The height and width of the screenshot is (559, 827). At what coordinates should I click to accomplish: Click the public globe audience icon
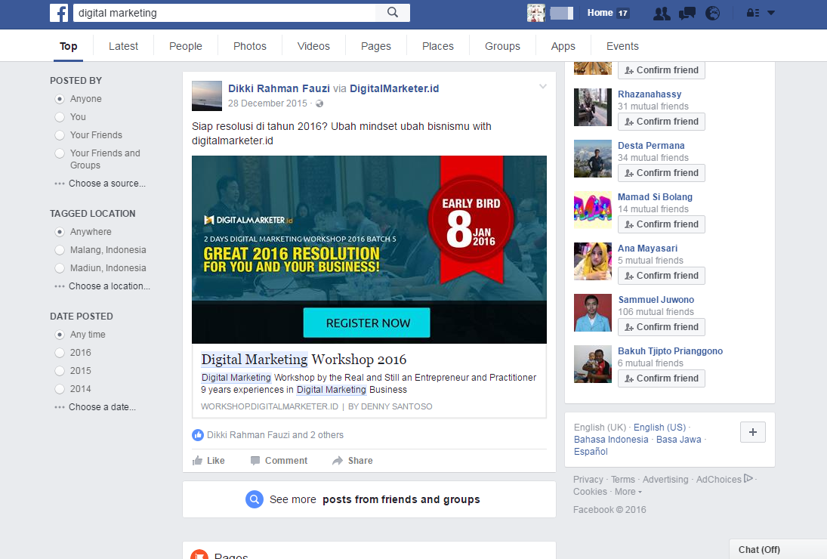319,104
